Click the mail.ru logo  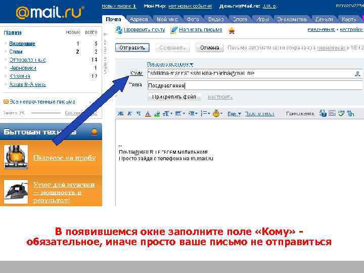[50, 12]
